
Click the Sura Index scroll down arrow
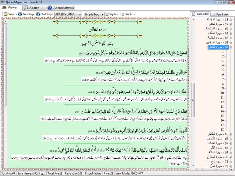(193, 166)
